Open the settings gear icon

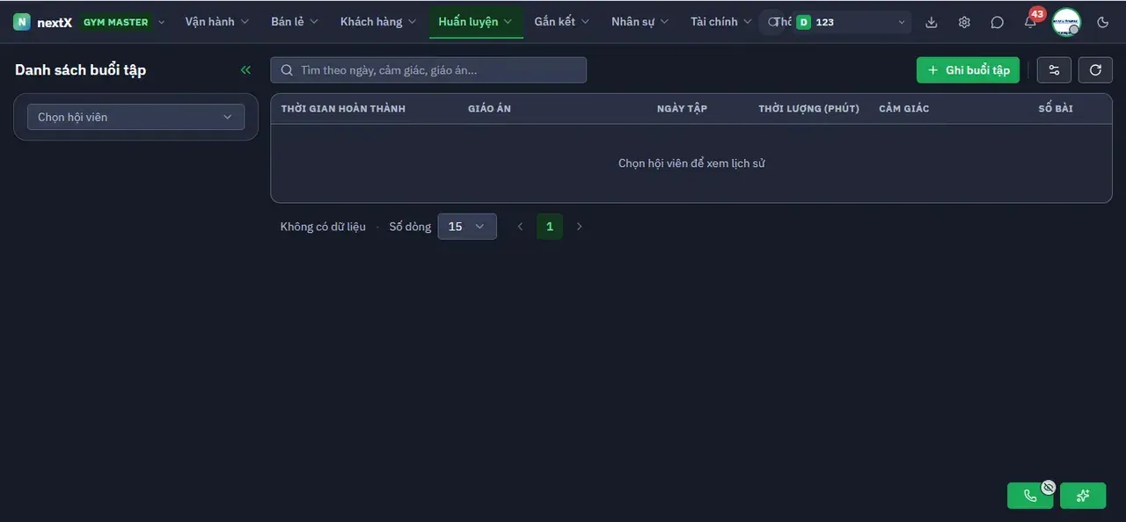point(964,22)
